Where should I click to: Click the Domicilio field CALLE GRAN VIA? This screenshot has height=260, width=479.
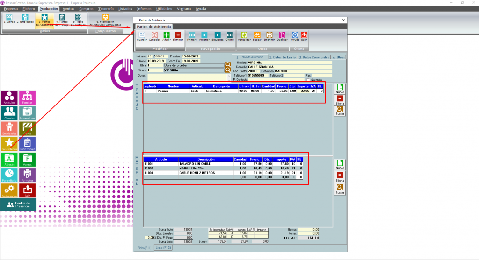point(290,67)
